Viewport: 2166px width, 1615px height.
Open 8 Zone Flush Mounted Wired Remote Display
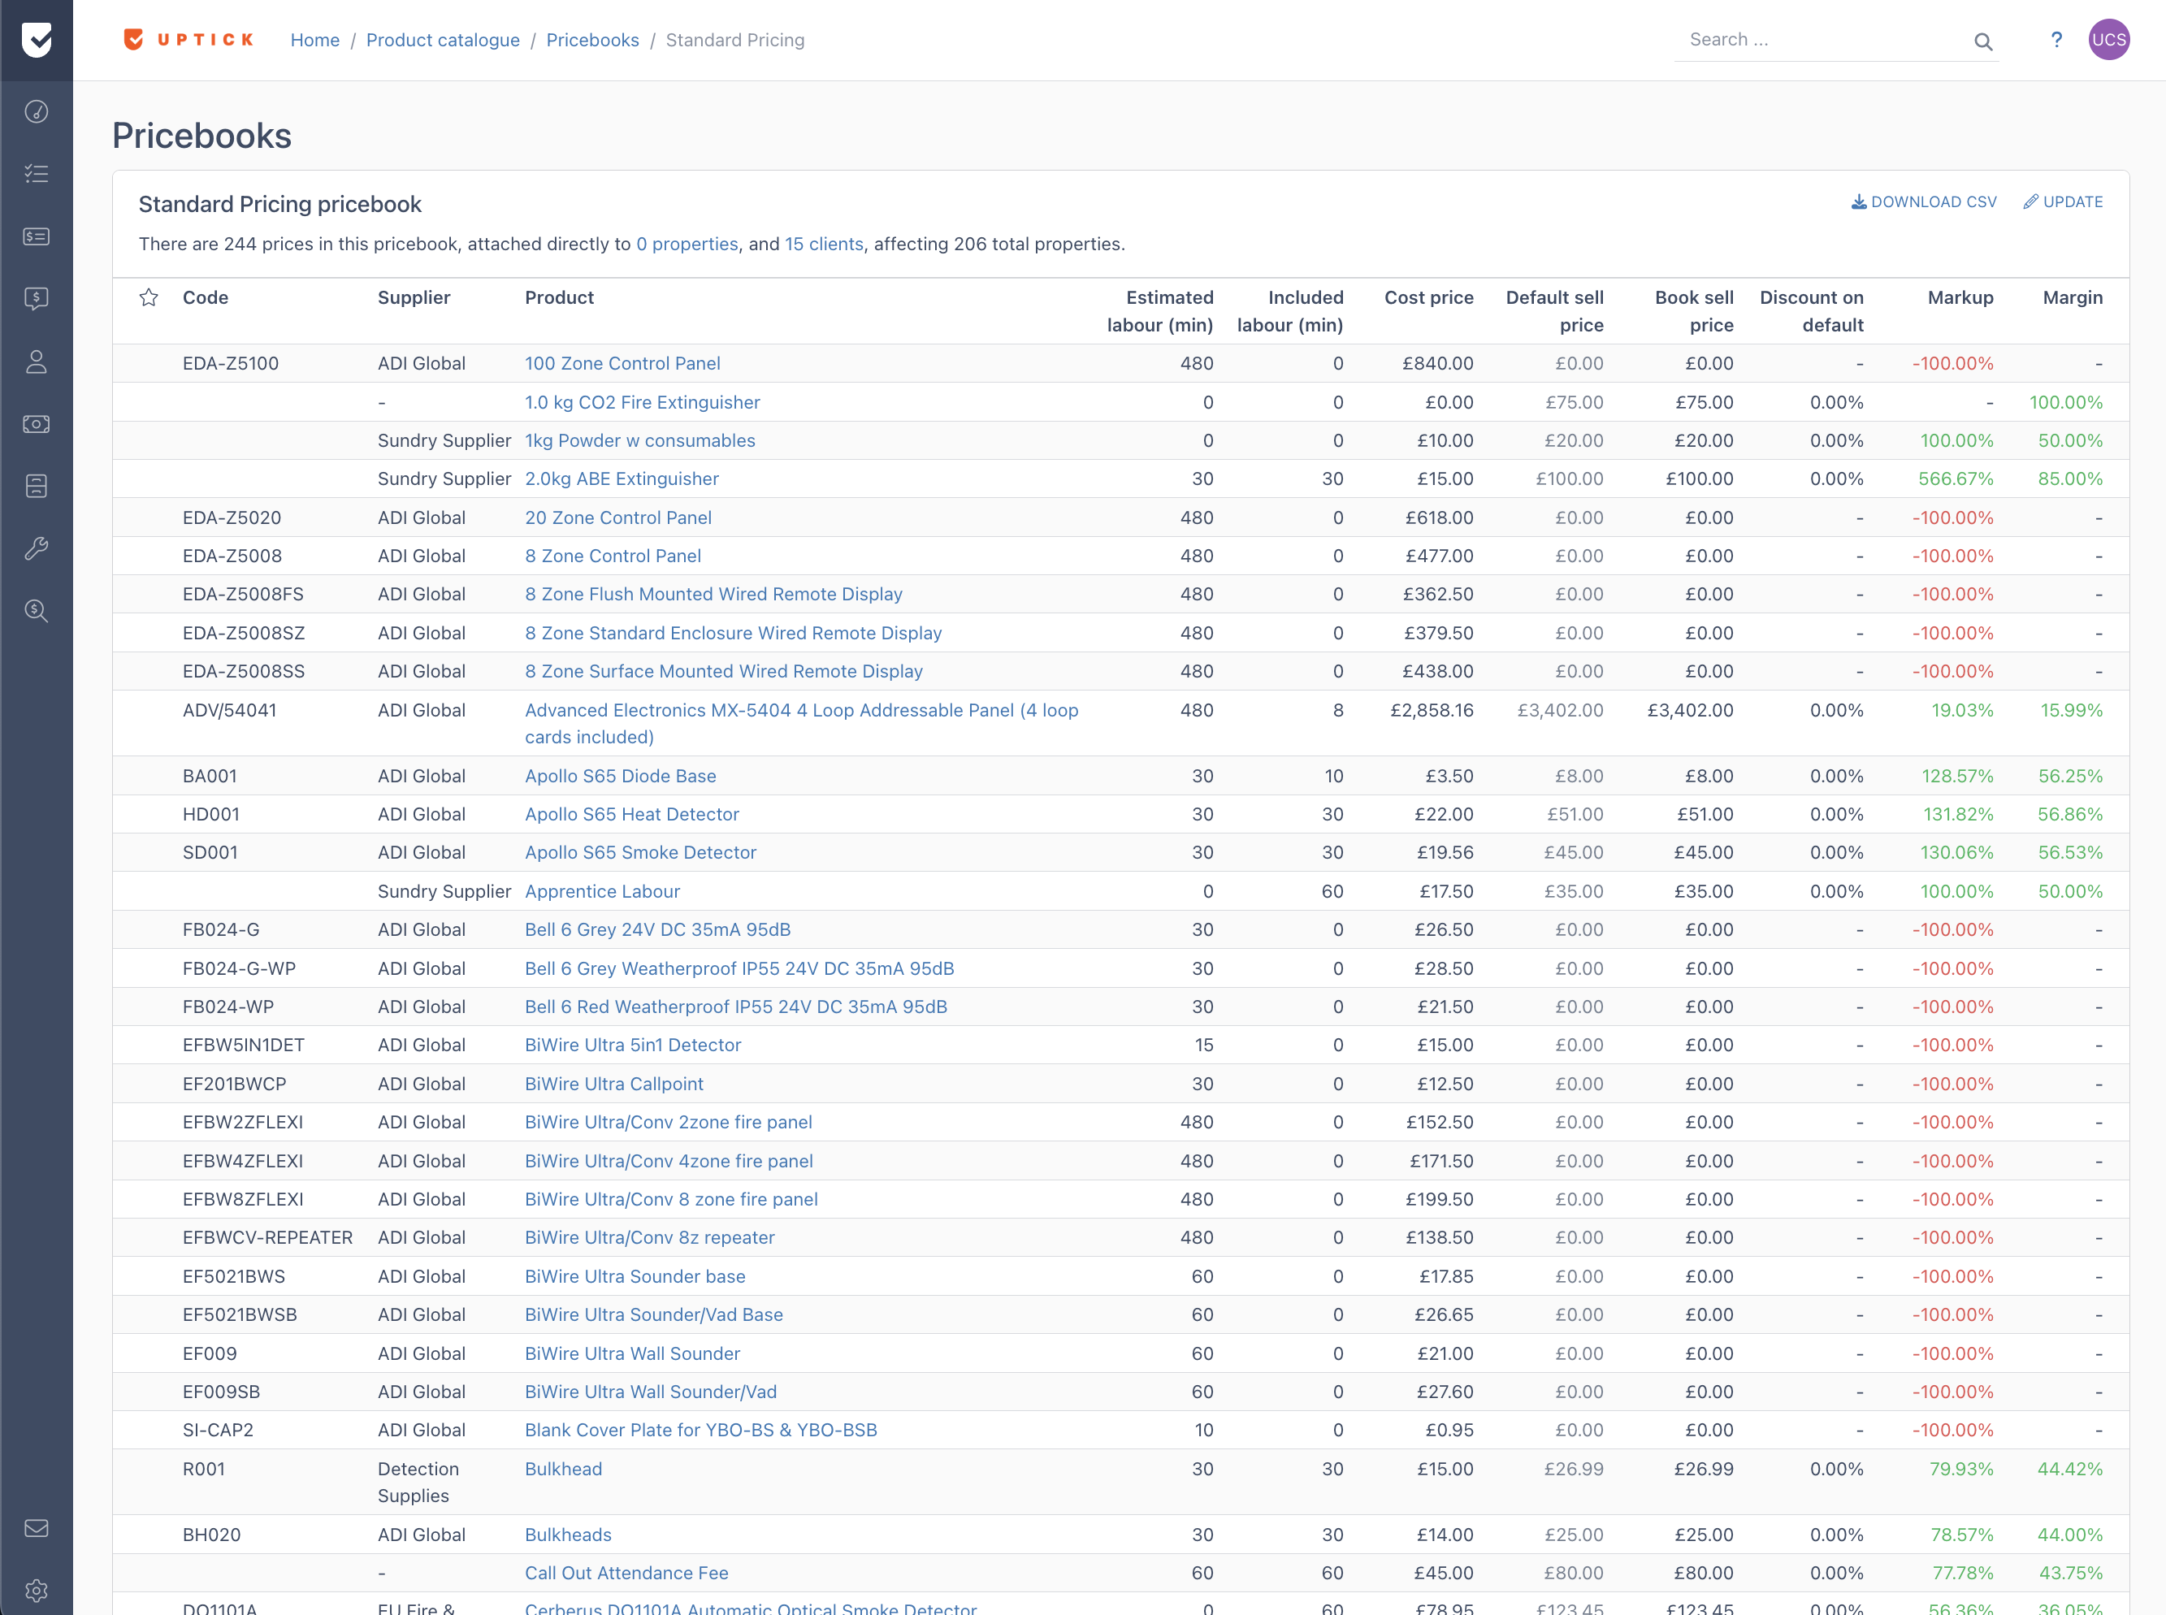[713, 593]
